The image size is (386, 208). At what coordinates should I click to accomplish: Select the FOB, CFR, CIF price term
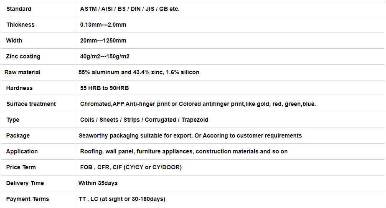pos(131,168)
